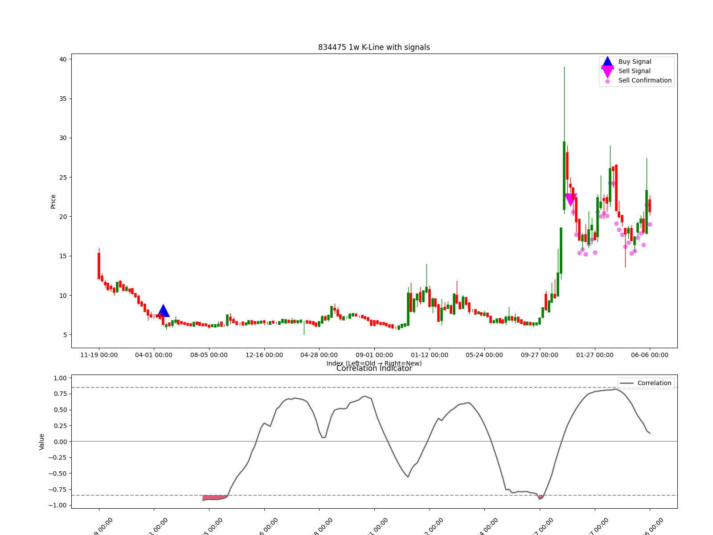Click the price axis tick label '35'
This screenshot has width=713, height=535.
[63, 99]
